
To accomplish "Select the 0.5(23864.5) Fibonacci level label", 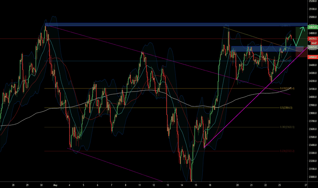I will pos(286,108).
